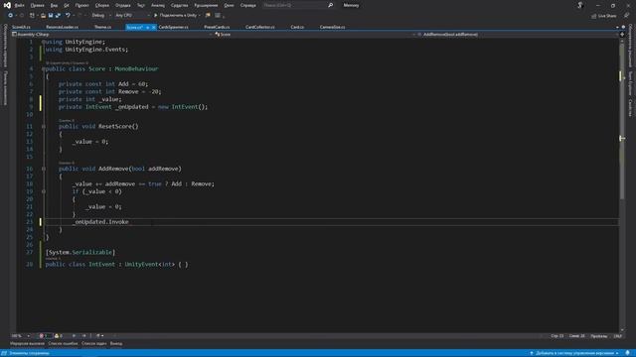Switch to the CameraSize.cs tab

coord(332,27)
